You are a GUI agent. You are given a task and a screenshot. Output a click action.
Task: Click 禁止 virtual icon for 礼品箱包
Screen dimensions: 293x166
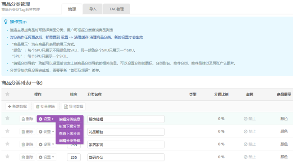250,131
